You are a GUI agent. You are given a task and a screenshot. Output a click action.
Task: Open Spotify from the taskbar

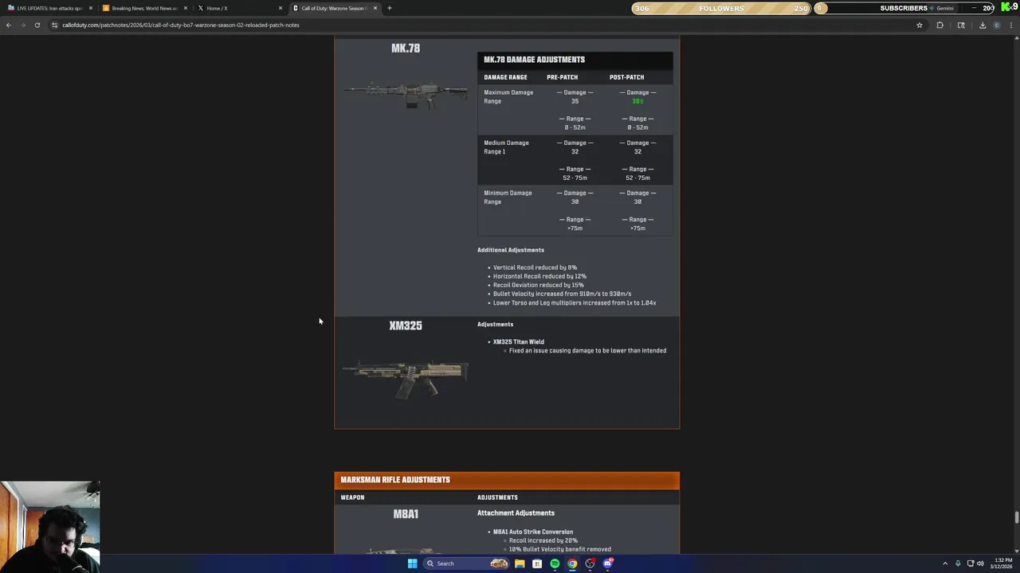(x=555, y=563)
